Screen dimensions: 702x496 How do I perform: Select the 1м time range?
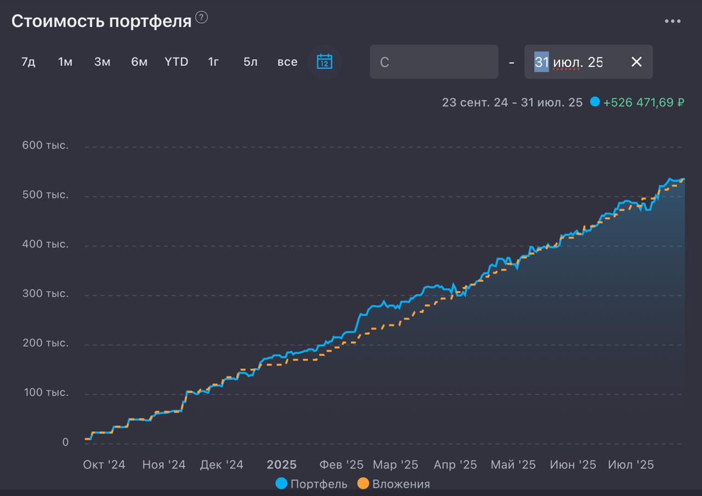tap(65, 62)
